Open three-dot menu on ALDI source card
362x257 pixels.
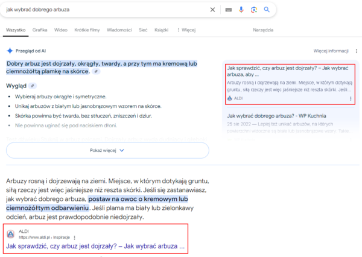click(x=351, y=98)
